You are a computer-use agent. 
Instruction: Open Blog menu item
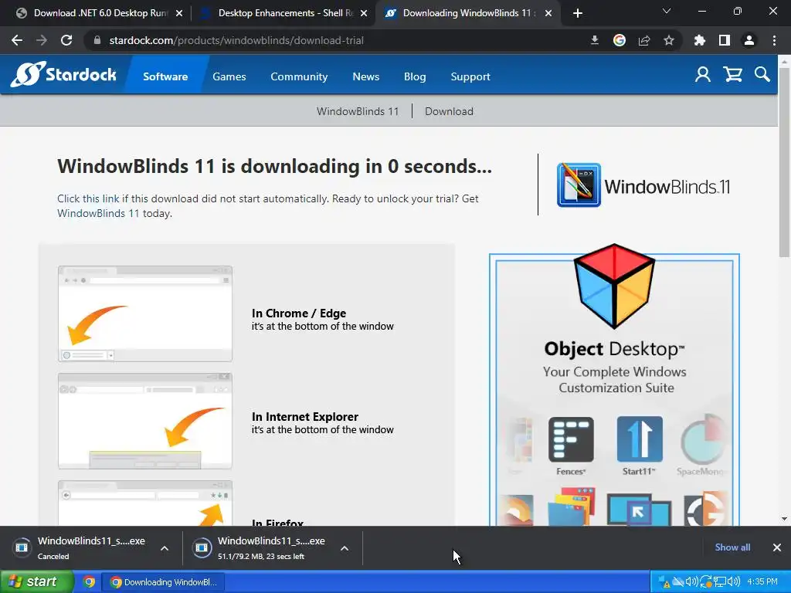point(415,76)
